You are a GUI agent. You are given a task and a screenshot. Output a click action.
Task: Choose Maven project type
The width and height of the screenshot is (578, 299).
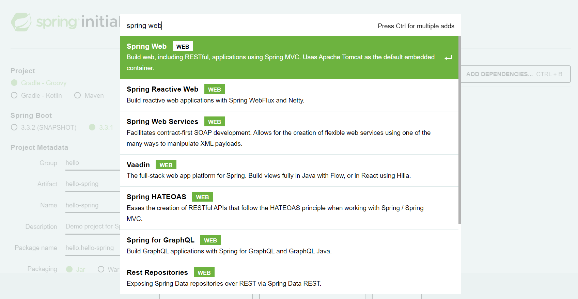(89, 95)
